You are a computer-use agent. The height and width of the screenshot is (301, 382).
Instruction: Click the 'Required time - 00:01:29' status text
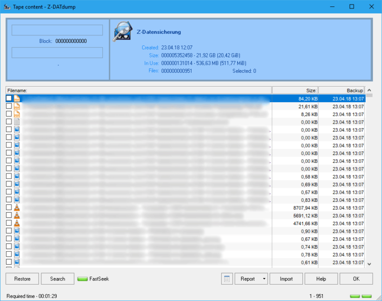point(32,296)
